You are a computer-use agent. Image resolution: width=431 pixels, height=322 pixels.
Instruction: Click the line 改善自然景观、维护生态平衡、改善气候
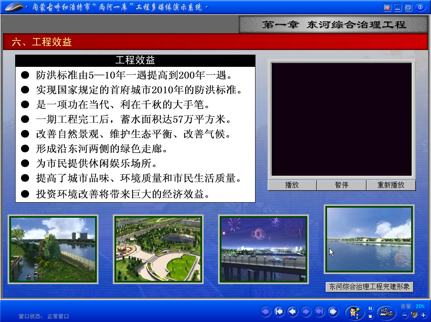pyautogui.click(x=133, y=134)
